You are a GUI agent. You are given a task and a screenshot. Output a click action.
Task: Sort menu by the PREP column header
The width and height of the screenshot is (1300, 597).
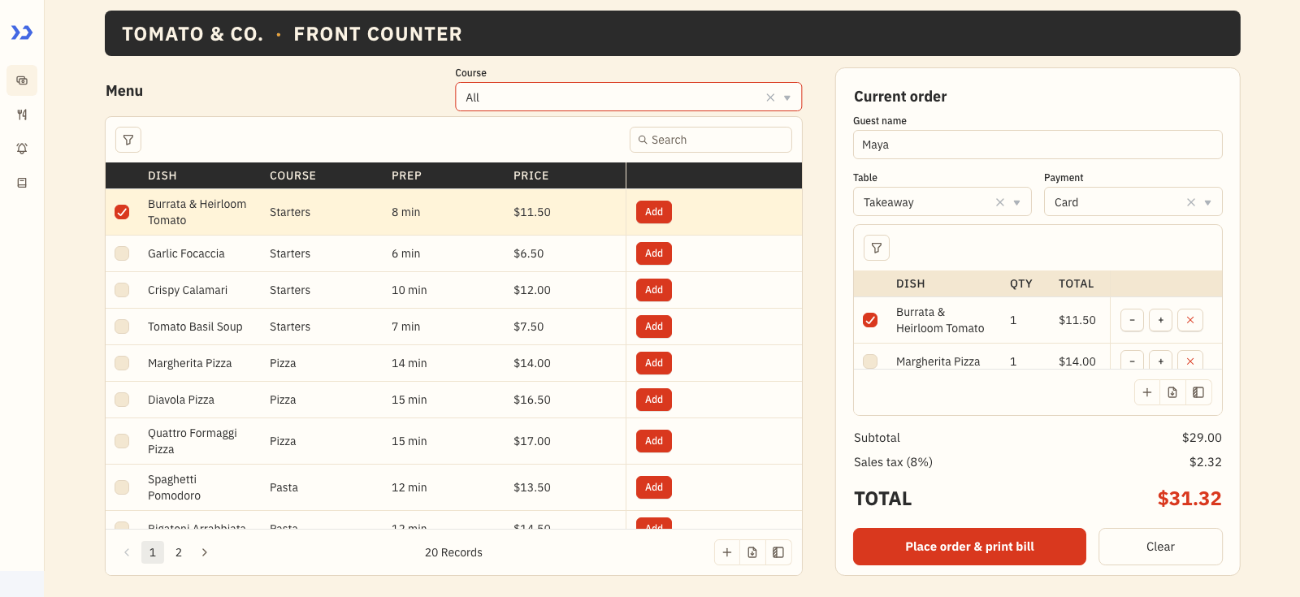tap(406, 175)
